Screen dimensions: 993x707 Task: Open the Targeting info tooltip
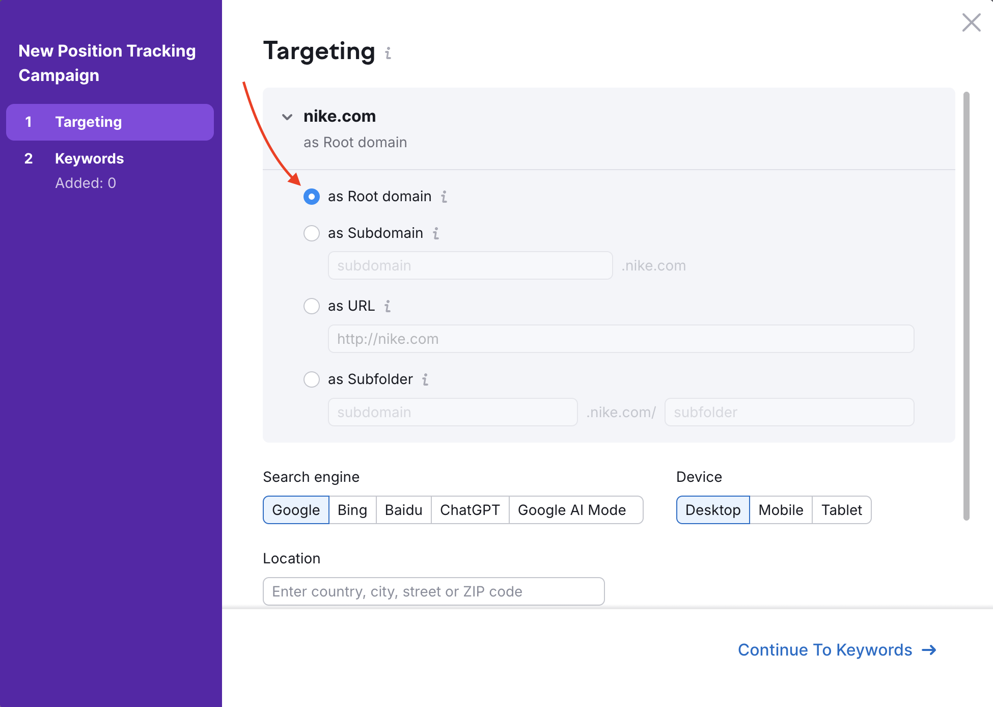[x=388, y=52]
